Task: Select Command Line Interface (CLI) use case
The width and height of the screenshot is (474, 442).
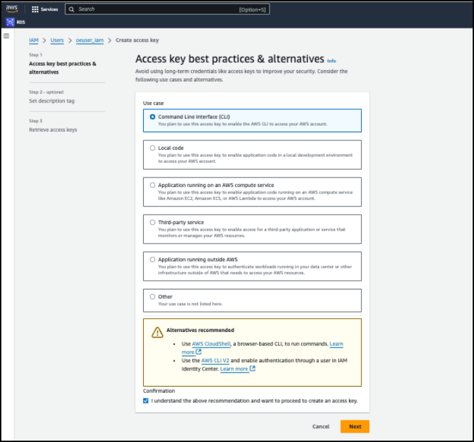Action: coord(153,117)
